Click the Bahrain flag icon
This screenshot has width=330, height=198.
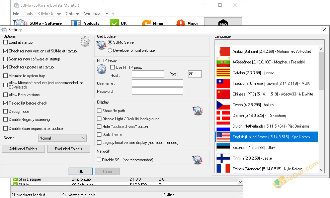223,51
